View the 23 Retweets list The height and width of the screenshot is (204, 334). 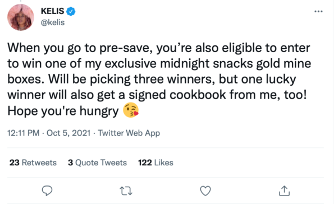coord(33,163)
